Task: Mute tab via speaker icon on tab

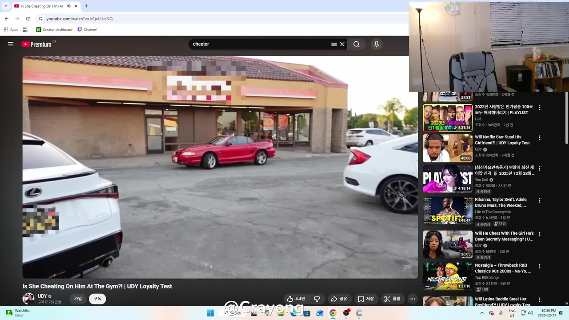Action: 68,6
